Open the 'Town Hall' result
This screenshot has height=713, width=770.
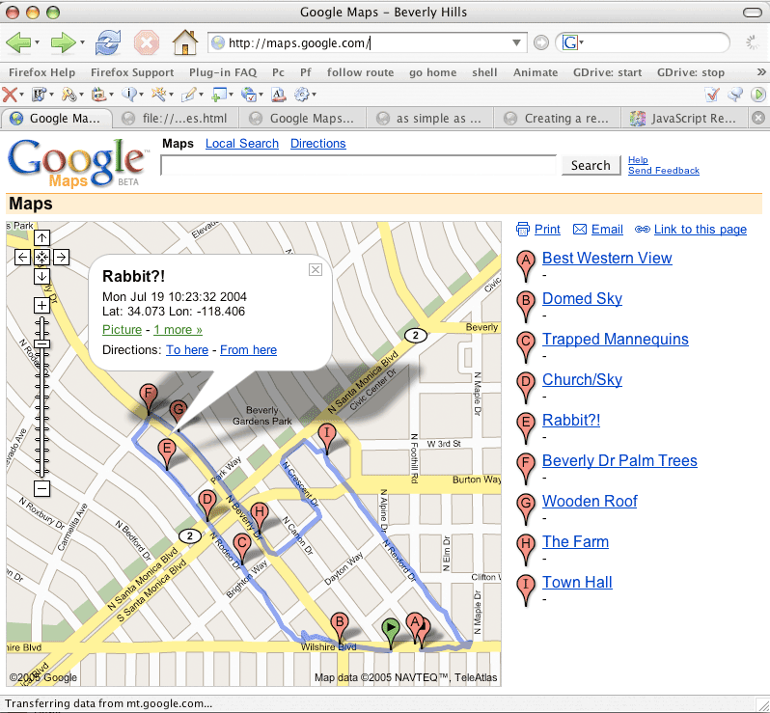[577, 583]
